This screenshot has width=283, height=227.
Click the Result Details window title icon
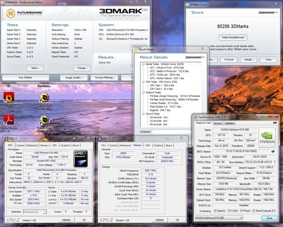click(136, 49)
